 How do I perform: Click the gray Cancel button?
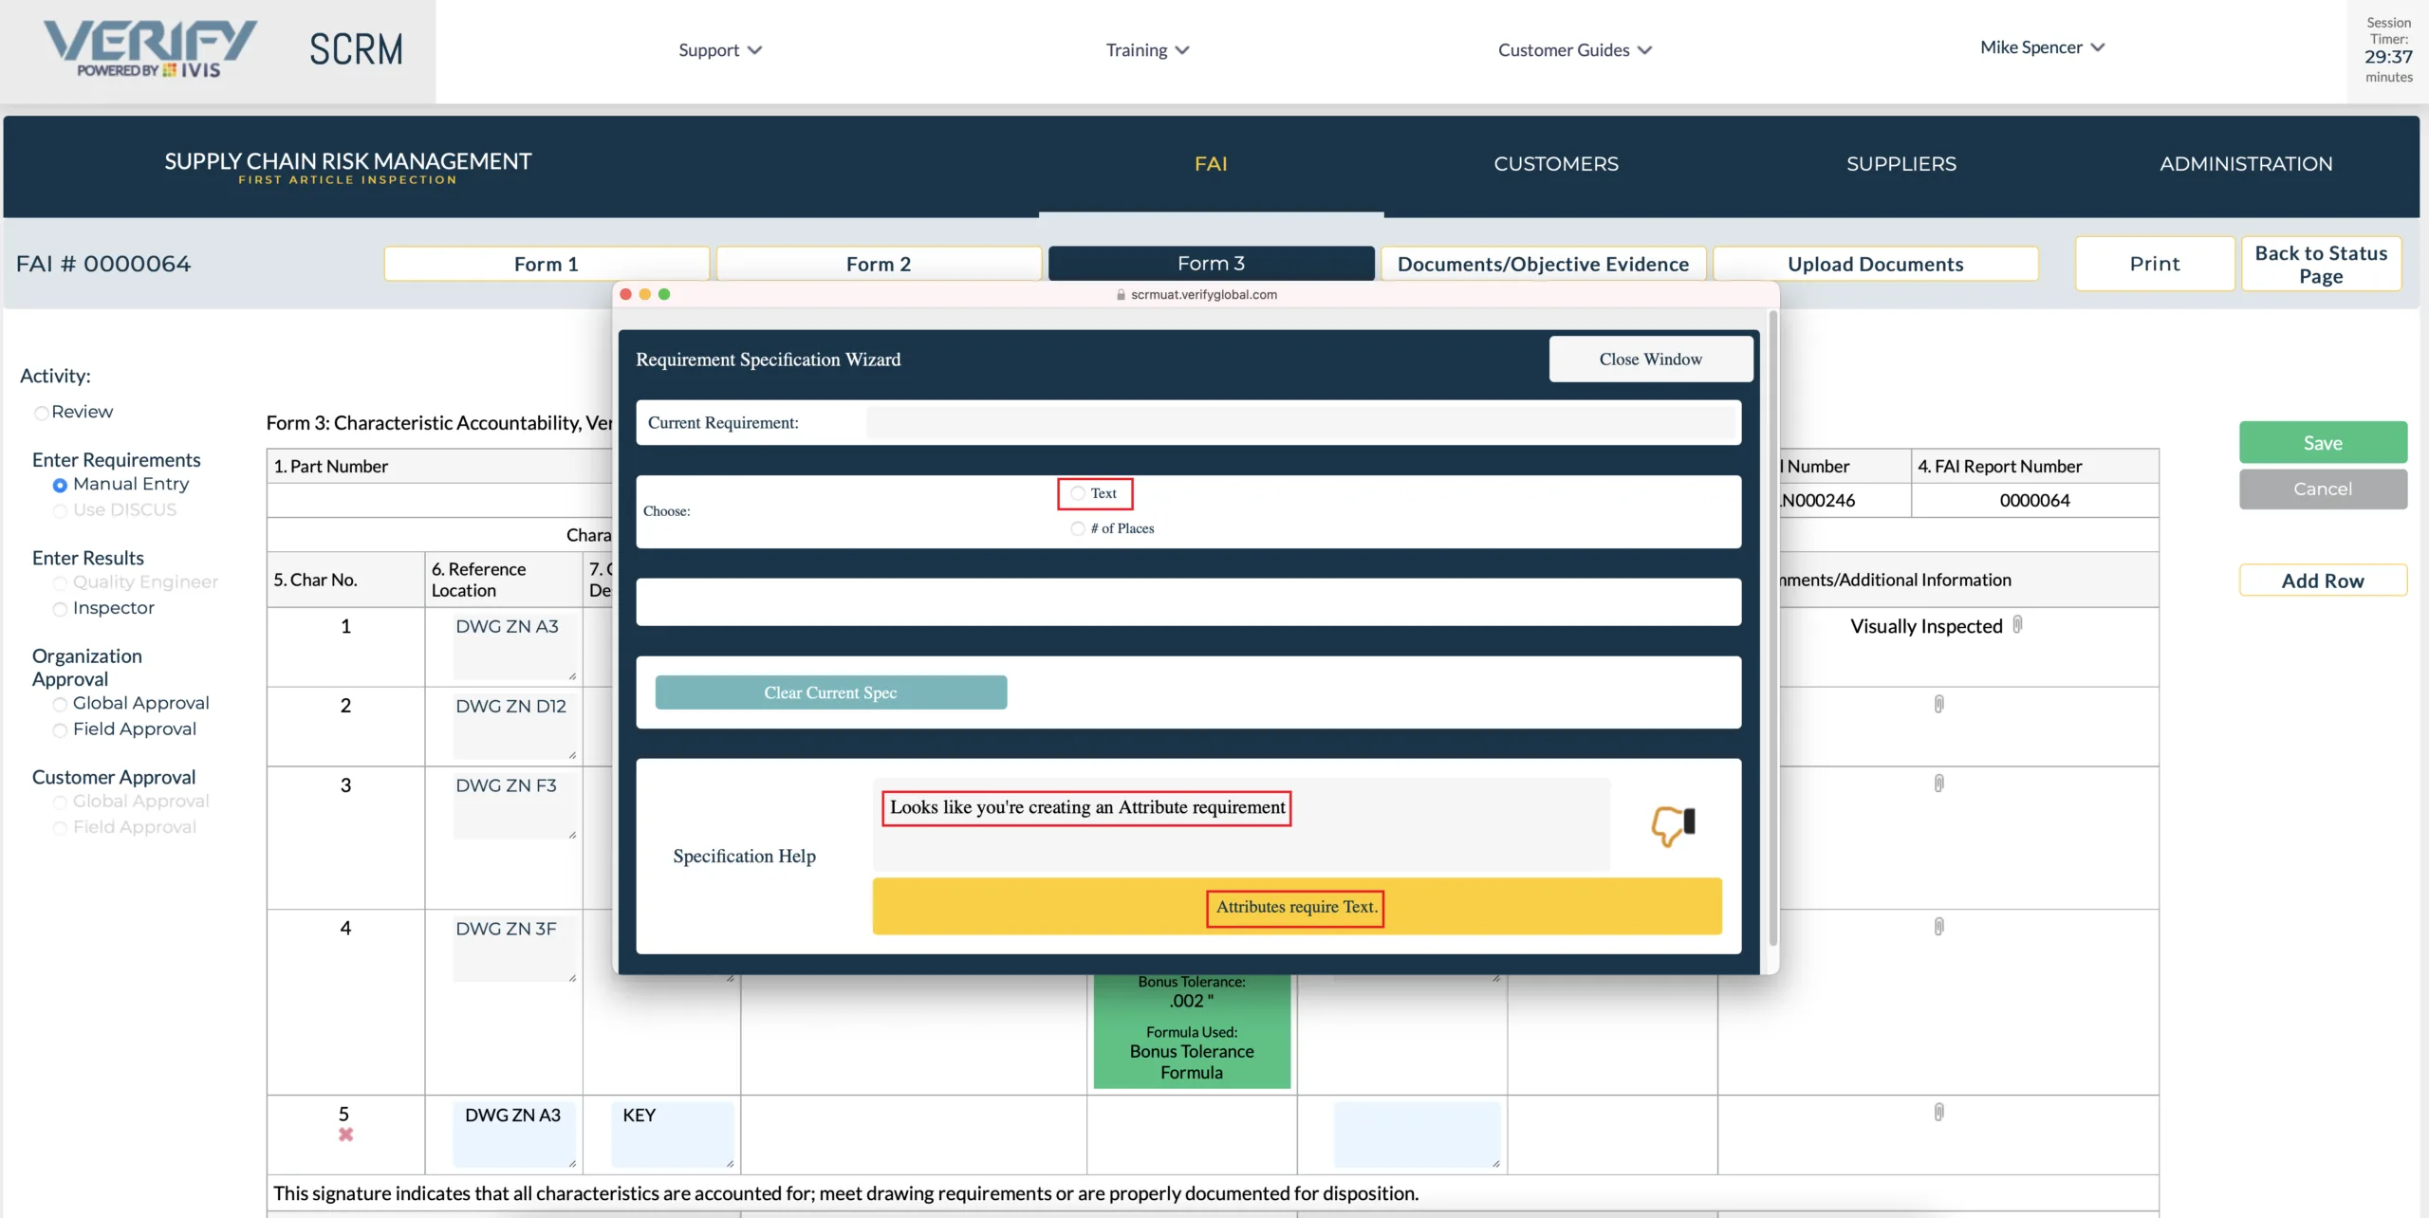click(2323, 489)
